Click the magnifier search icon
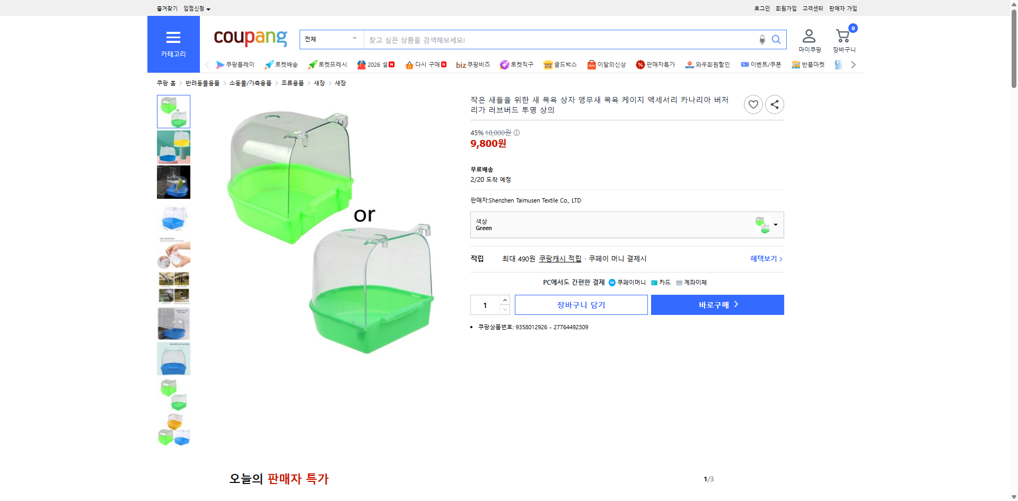The image size is (1018, 501). [x=776, y=39]
